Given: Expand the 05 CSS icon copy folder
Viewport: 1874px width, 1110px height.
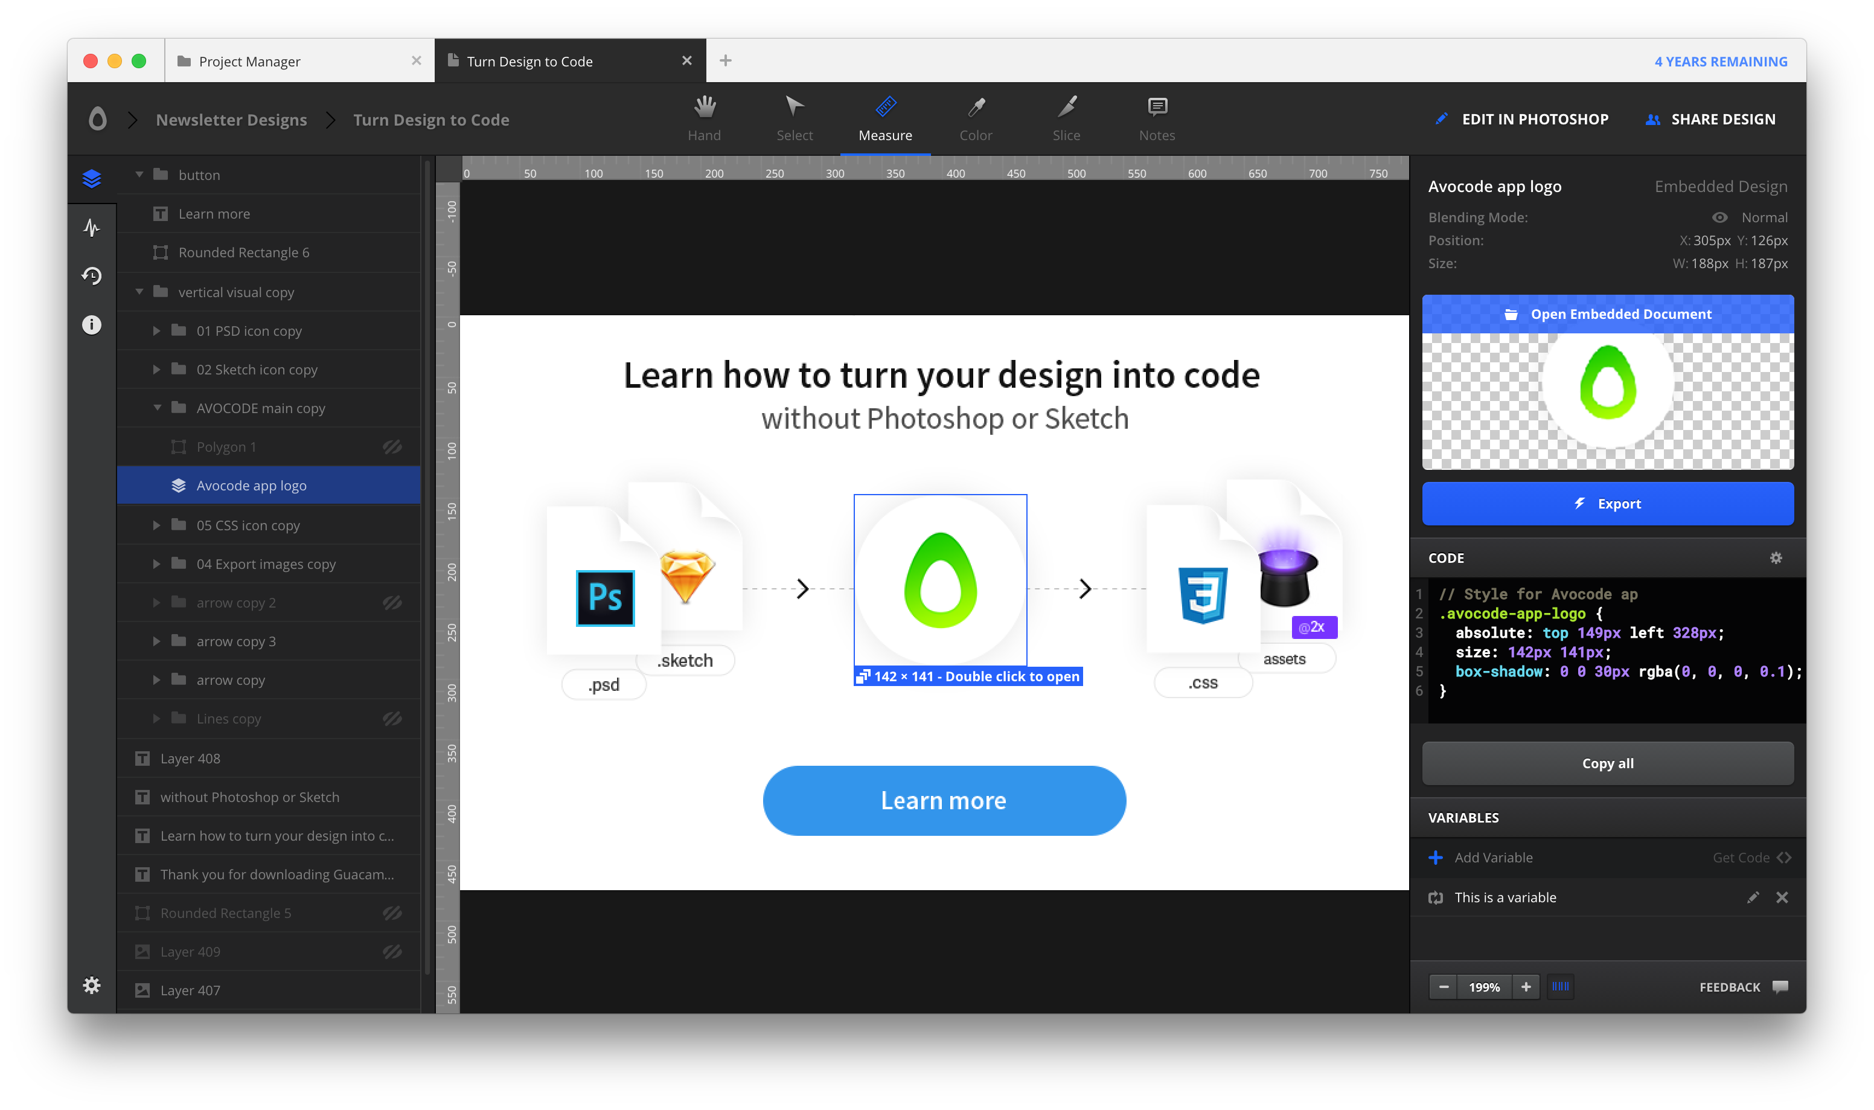Looking at the screenshot, I should point(156,525).
